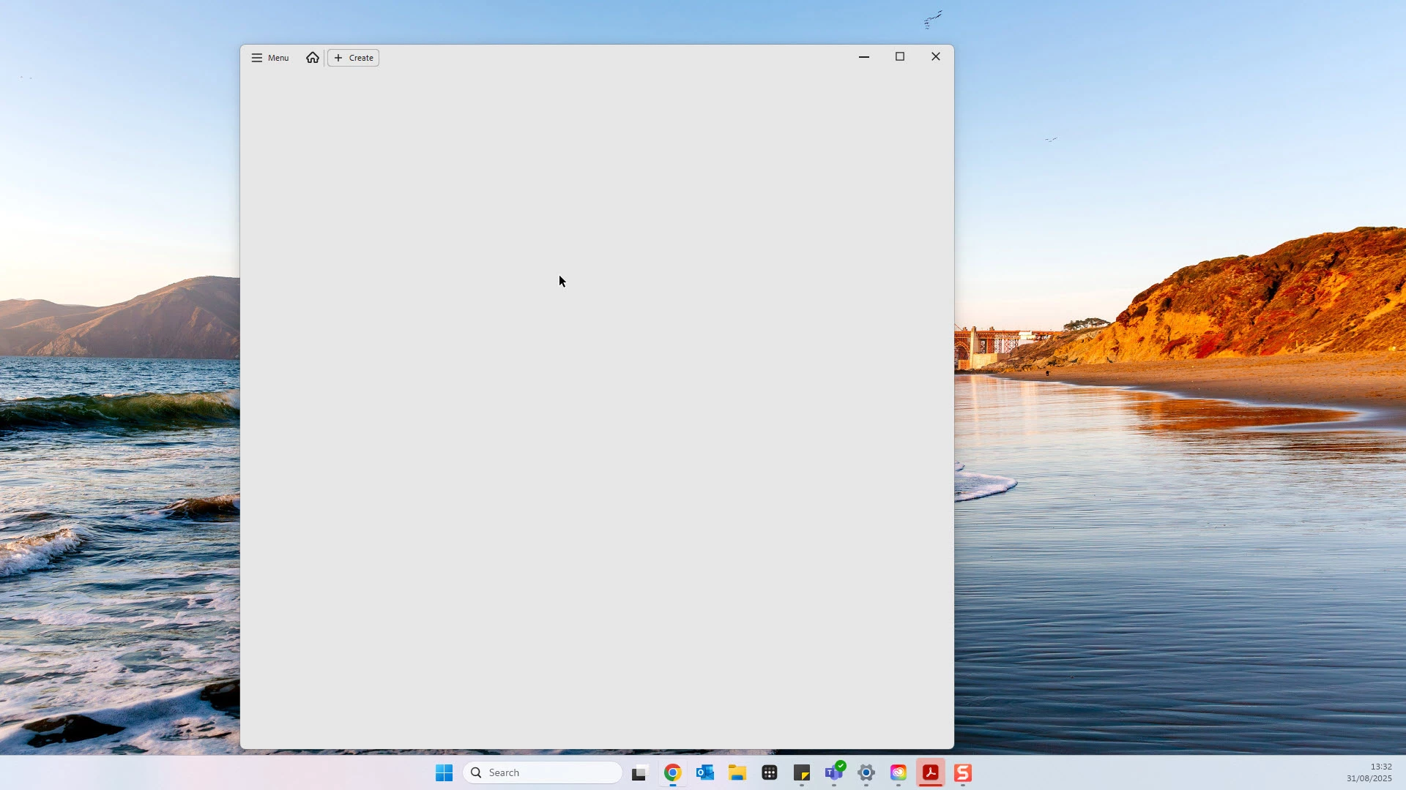Switch to Google Chrome in the taskbar
Screen dimensions: 1406x790
click(673, 773)
